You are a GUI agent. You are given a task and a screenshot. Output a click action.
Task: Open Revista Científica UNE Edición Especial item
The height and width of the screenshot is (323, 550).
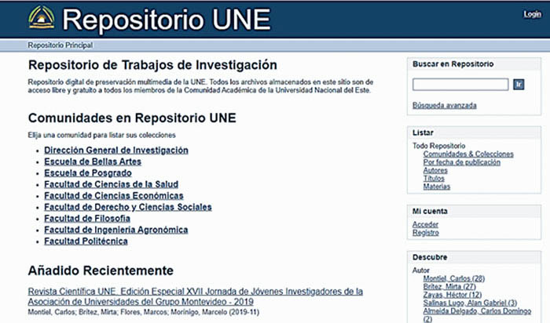pos(196,296)
